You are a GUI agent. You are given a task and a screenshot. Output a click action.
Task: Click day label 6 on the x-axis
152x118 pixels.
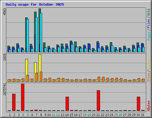[x=32, y=115]
